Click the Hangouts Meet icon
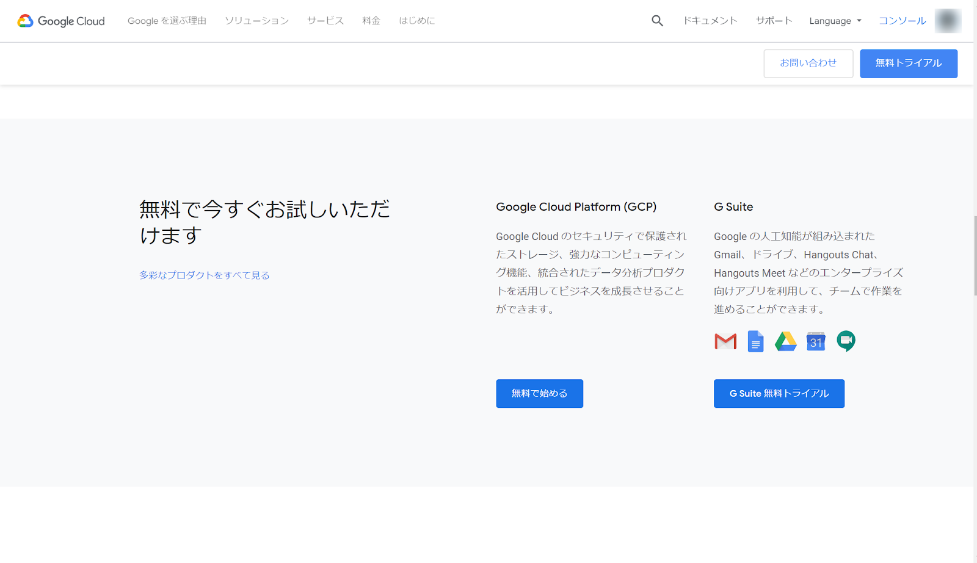Screen dimensions: 977x563 pyautogui.click(x=846, y=341)
